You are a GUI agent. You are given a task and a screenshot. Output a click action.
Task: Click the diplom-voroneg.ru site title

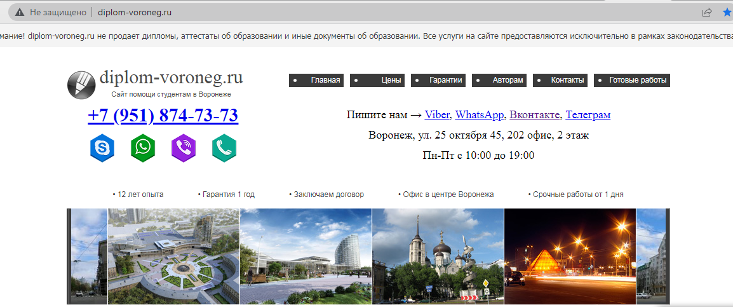(171, 77)
